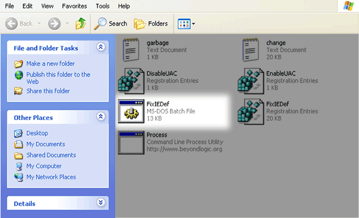Select the change text document icon

(x=251, y=50)
